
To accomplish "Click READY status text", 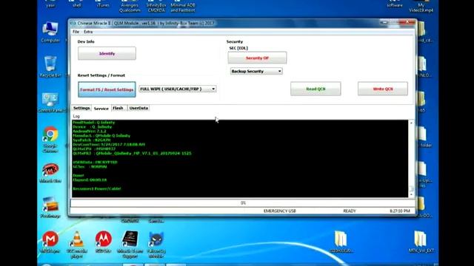I will click(350, 211).
